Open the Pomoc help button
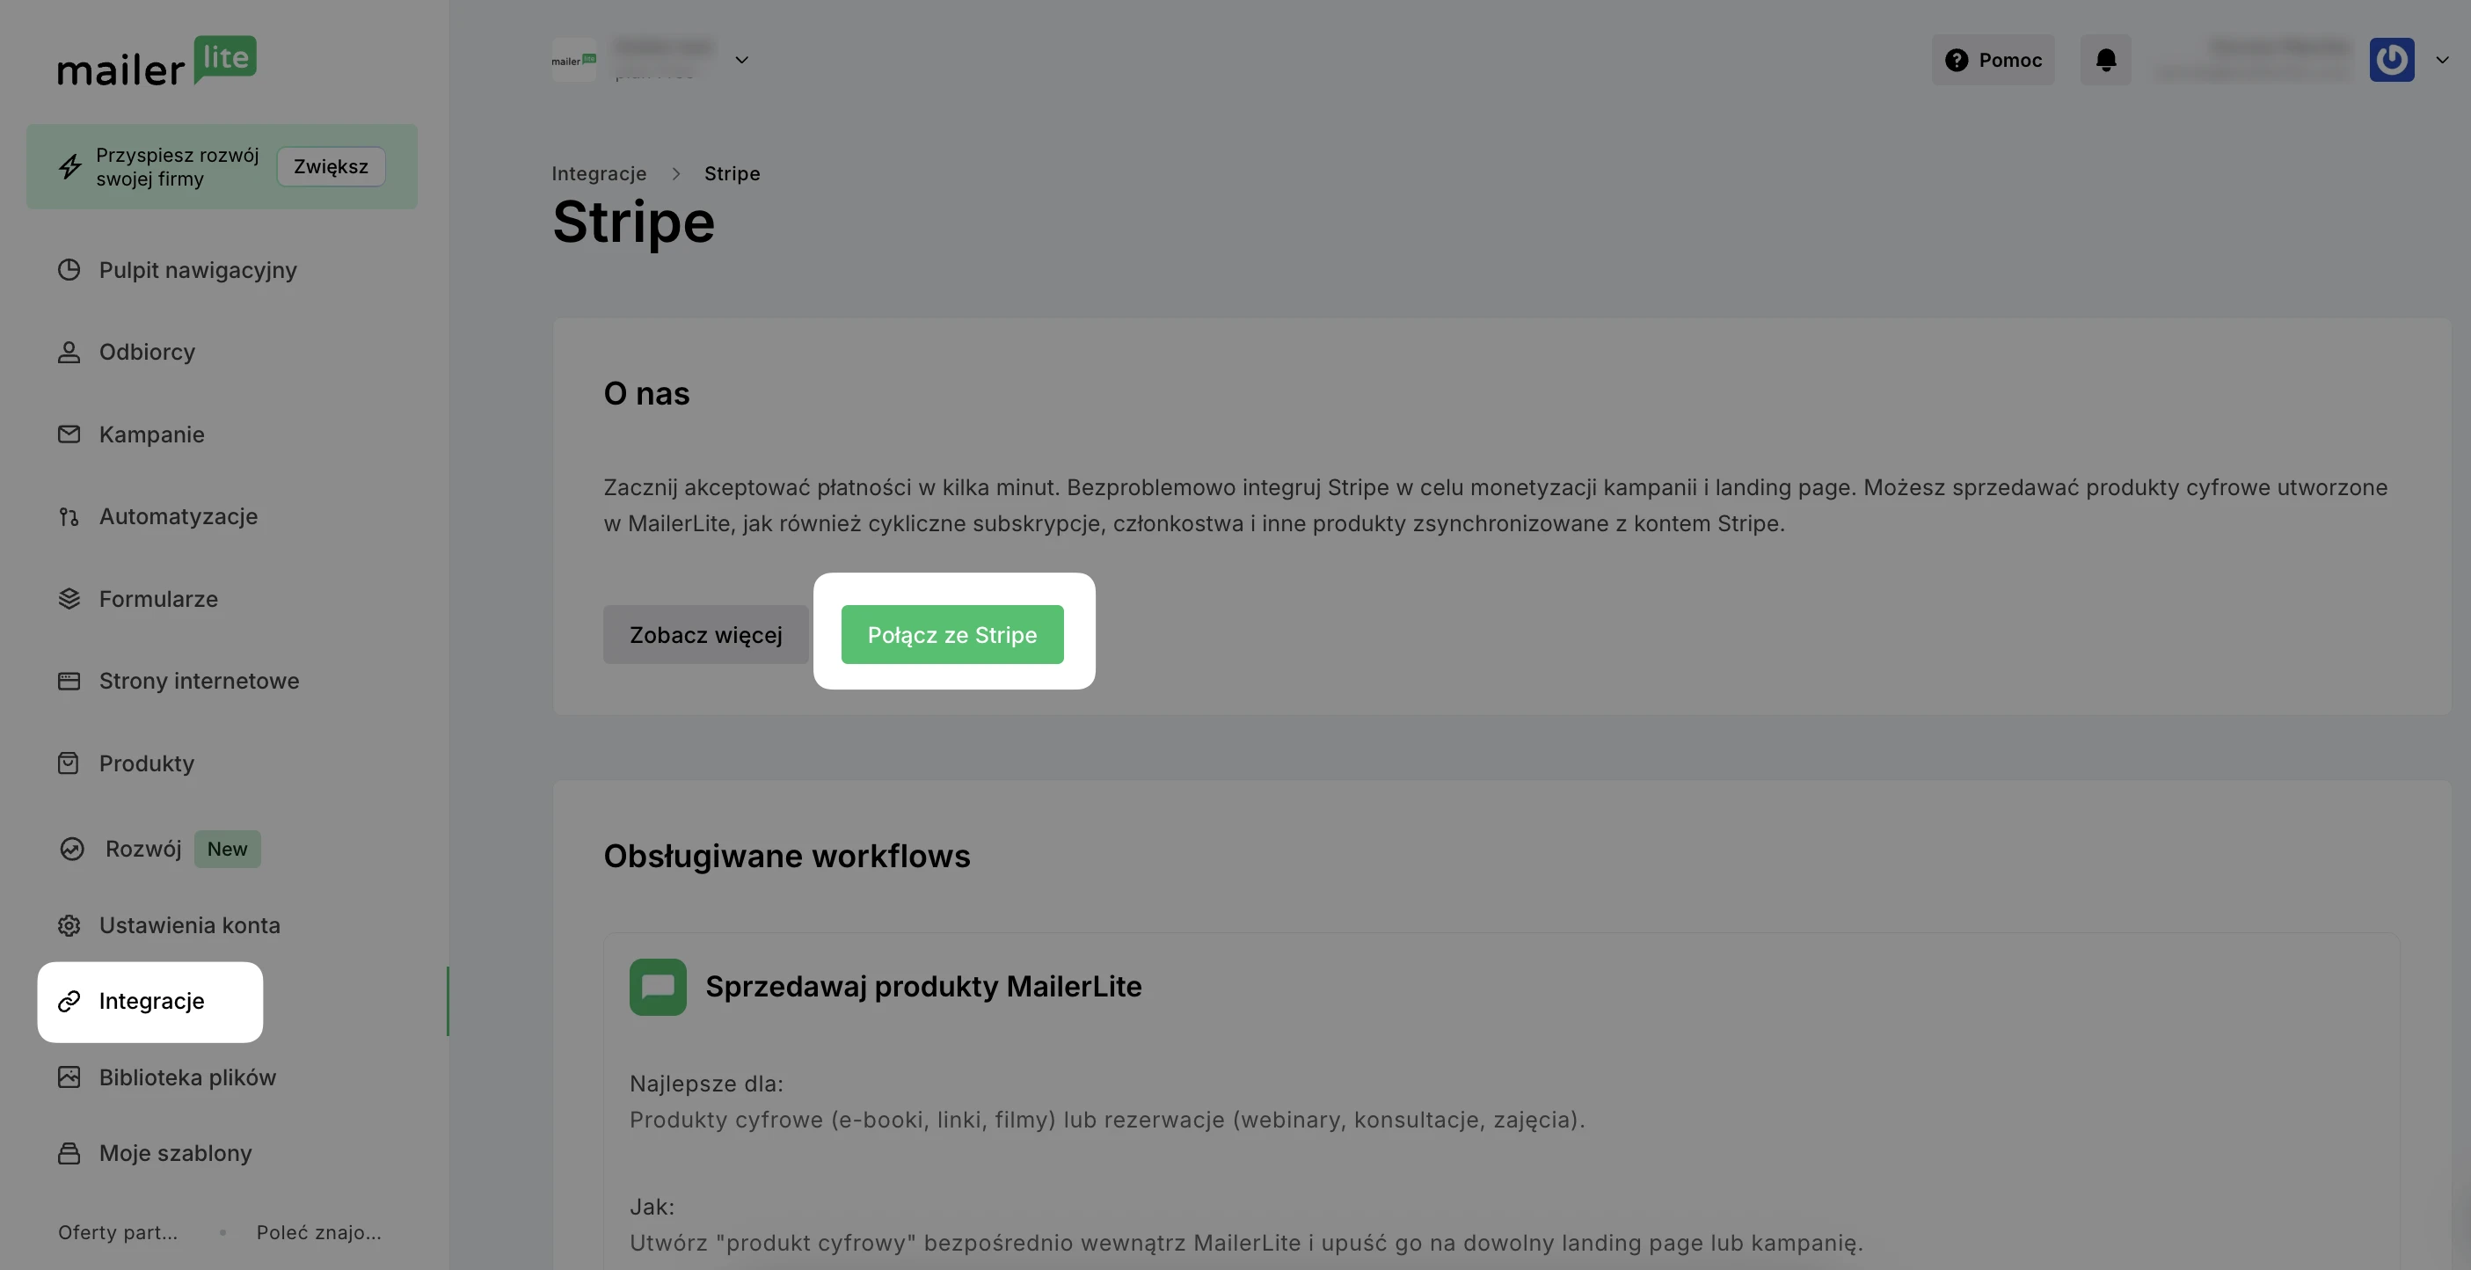This screenshot has width=2471, height=1270. click(x=1994, y=60)
